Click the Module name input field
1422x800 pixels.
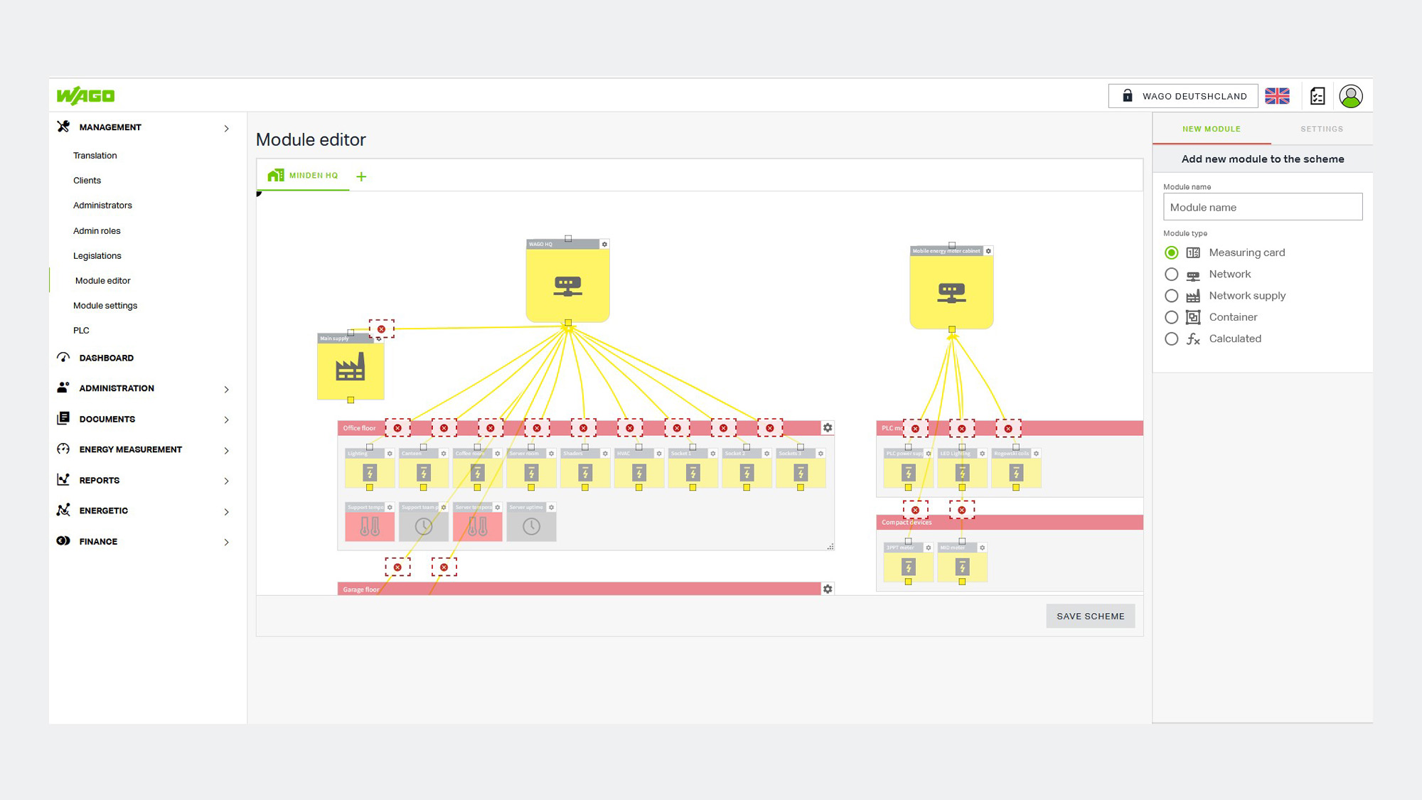pos(1263,207)
